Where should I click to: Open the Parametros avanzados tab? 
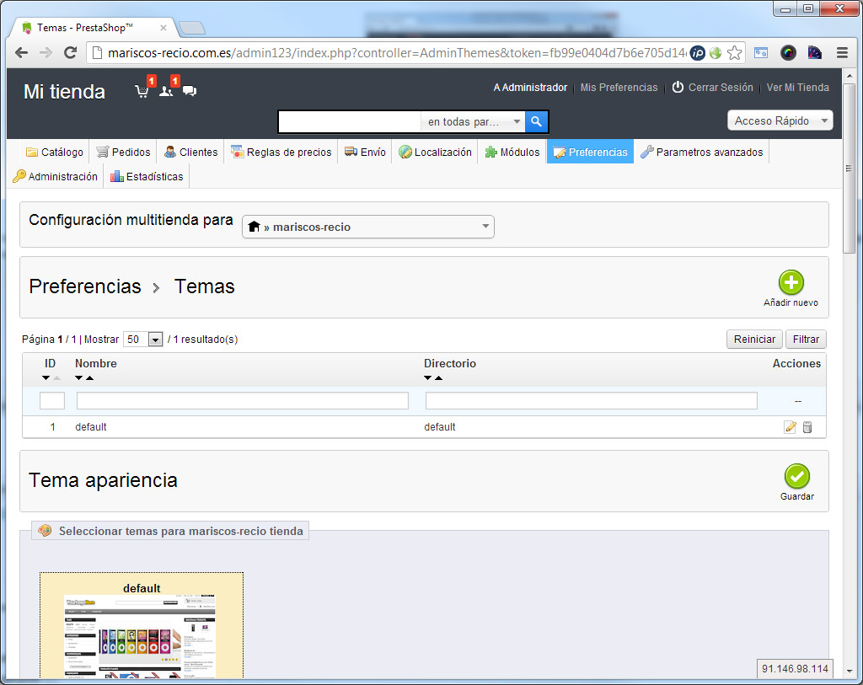702,152
